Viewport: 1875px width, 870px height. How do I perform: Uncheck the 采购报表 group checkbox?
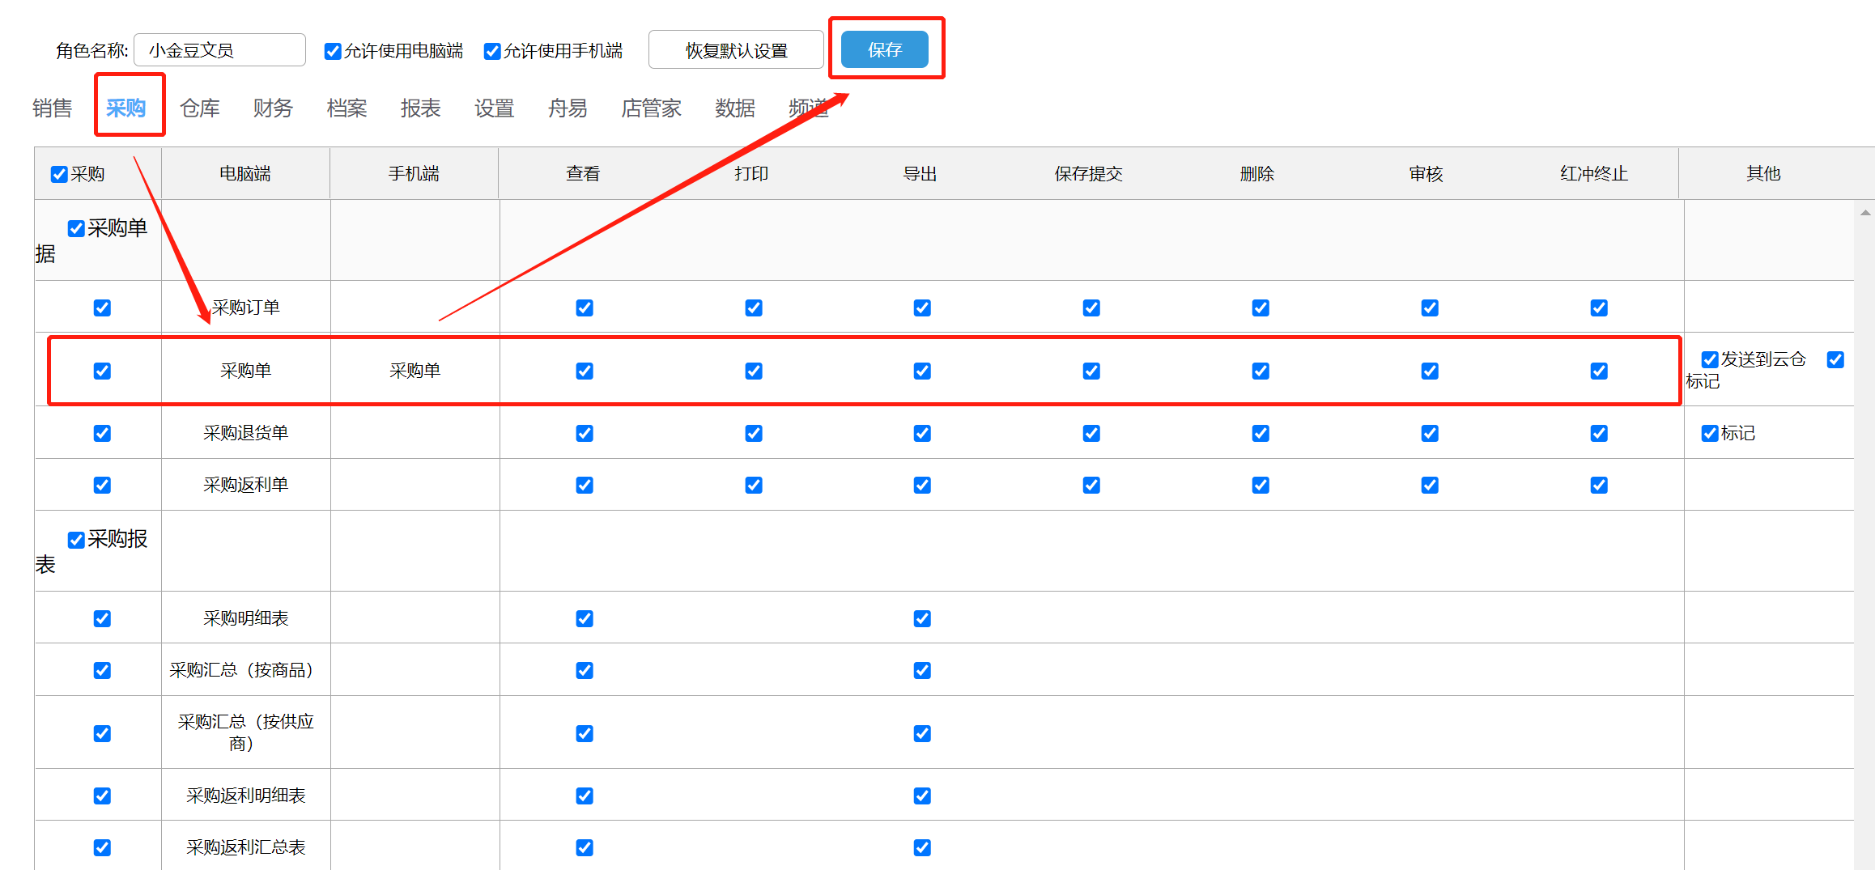(76, 540)
